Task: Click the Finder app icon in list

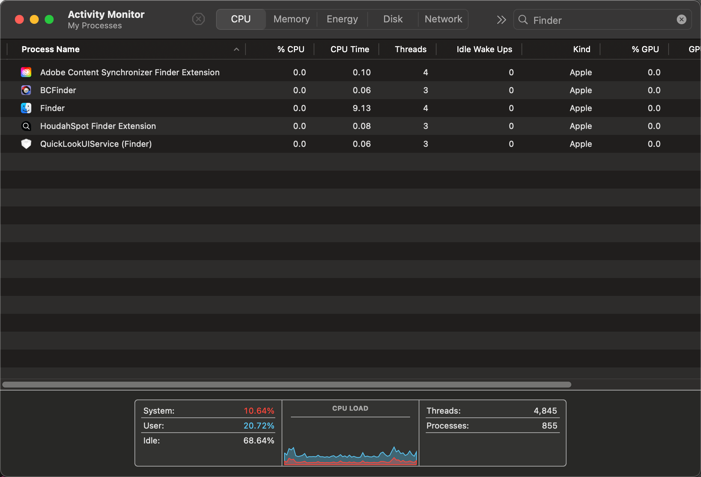Action: coord(26,108)
